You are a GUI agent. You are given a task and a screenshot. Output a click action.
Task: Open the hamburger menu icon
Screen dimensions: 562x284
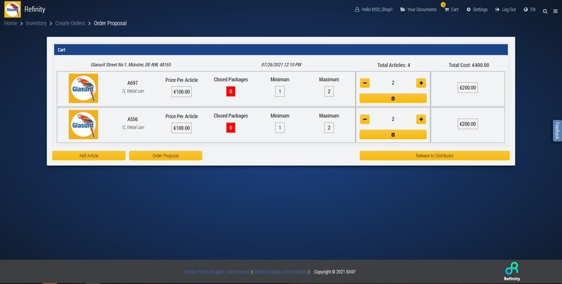[x=556, y=11]
